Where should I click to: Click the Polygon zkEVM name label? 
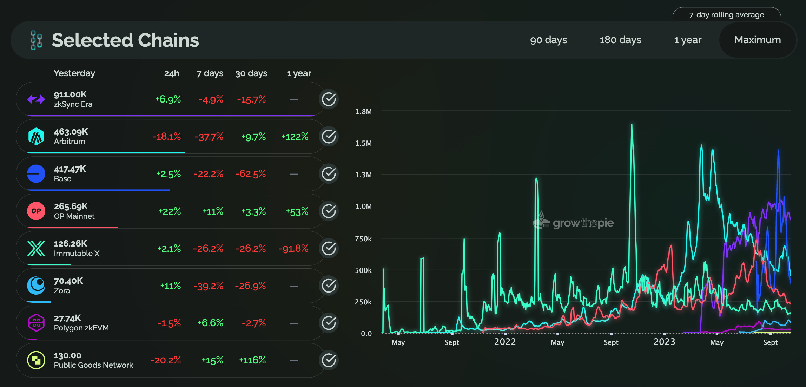pos(81,328)
